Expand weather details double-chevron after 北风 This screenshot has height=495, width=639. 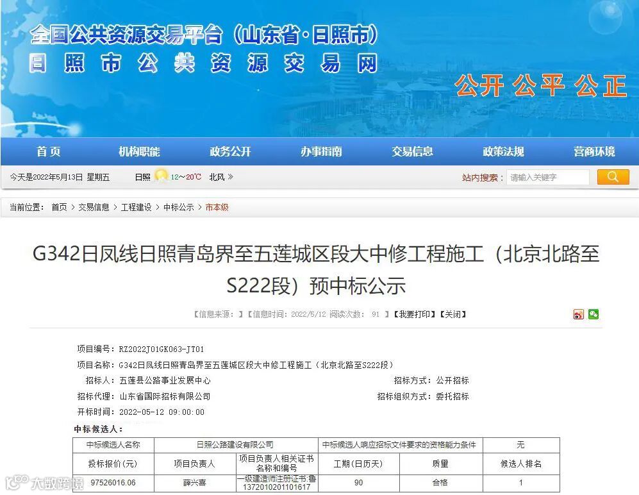[231, 177]
